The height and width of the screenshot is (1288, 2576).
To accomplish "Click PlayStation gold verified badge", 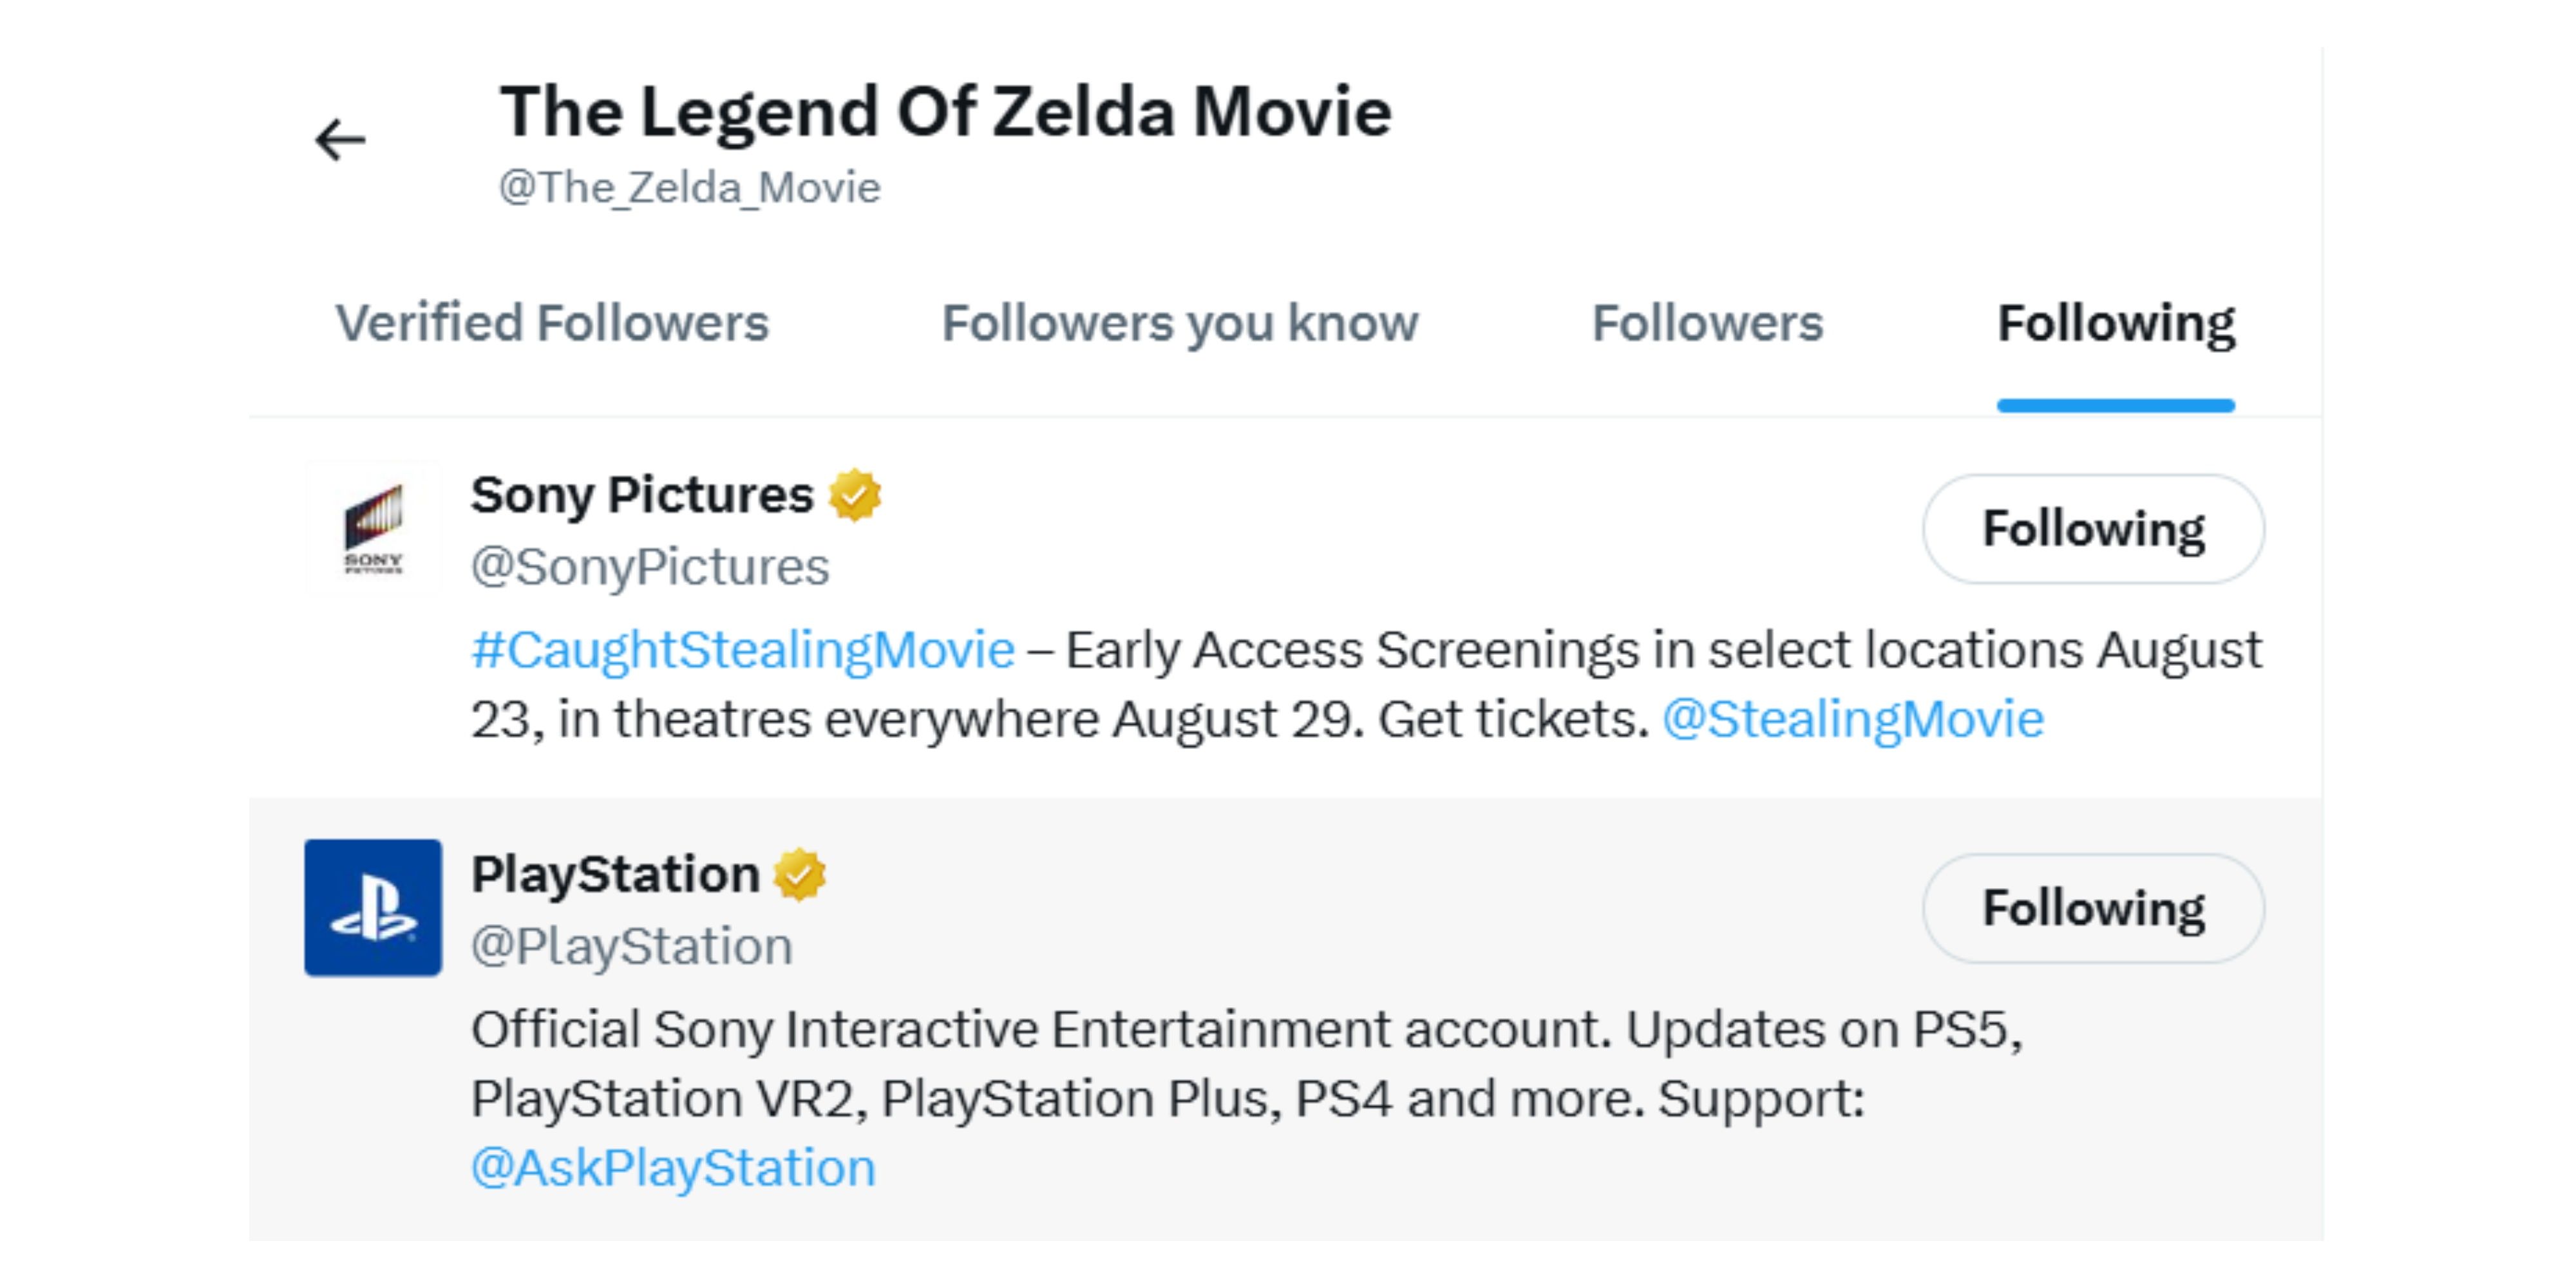I will pyautogui.click(x=800, y=875).
